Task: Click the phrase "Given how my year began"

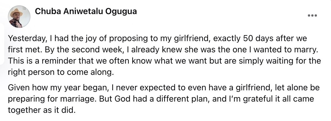Action: (58, 87)
